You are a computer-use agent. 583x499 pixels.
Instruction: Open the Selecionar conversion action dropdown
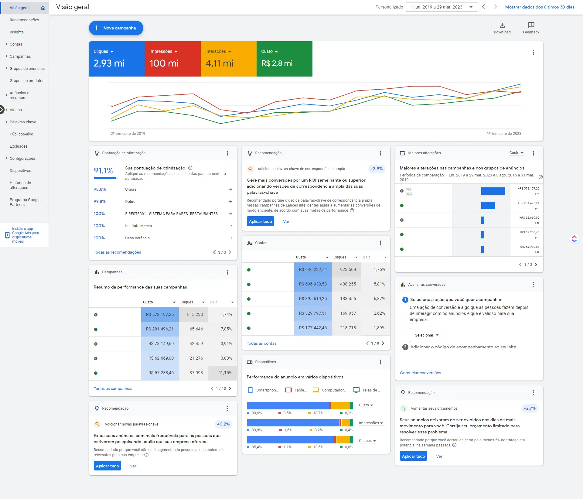(x=426, y=335)
